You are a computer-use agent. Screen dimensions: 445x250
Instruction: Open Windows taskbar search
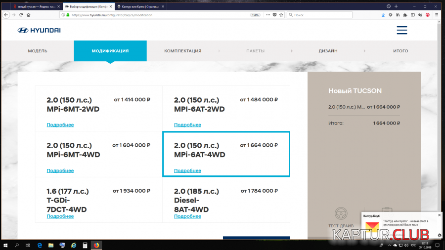point(16,245)
